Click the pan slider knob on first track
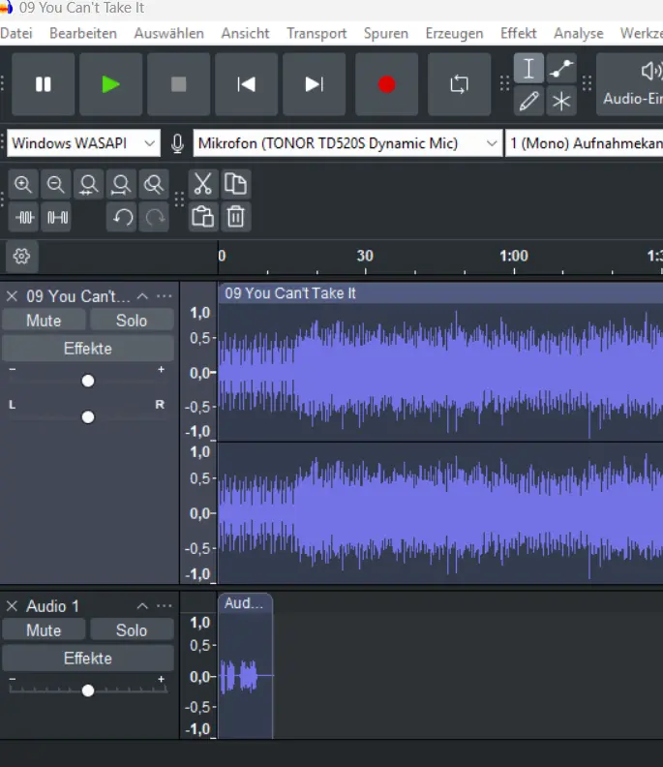The width and height of the screenshot is (663, 767). (88, 417)
